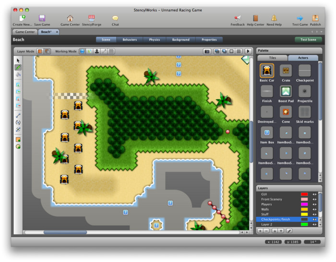This screenshot has height=262, width=336.
Task: Click the Layers list scroll-up arrow
Action: pyautogui.click(x=320, y=220)
